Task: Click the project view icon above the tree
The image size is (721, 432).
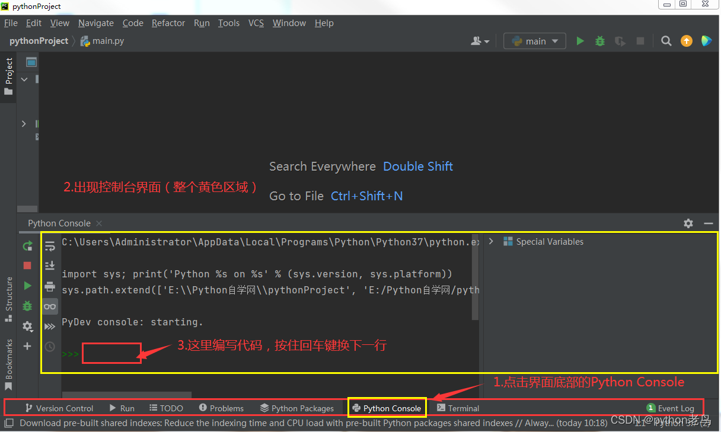Action: tap(31, 62)
